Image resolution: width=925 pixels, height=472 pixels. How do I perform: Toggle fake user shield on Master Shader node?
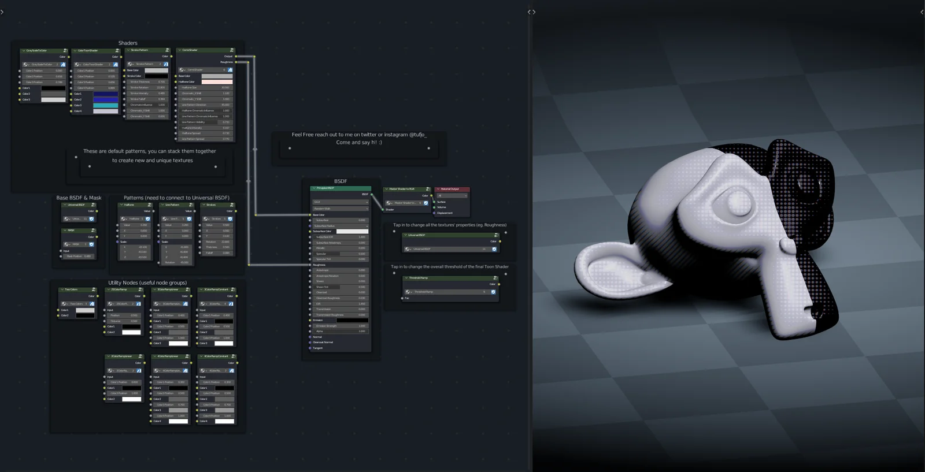click(426, 203)
